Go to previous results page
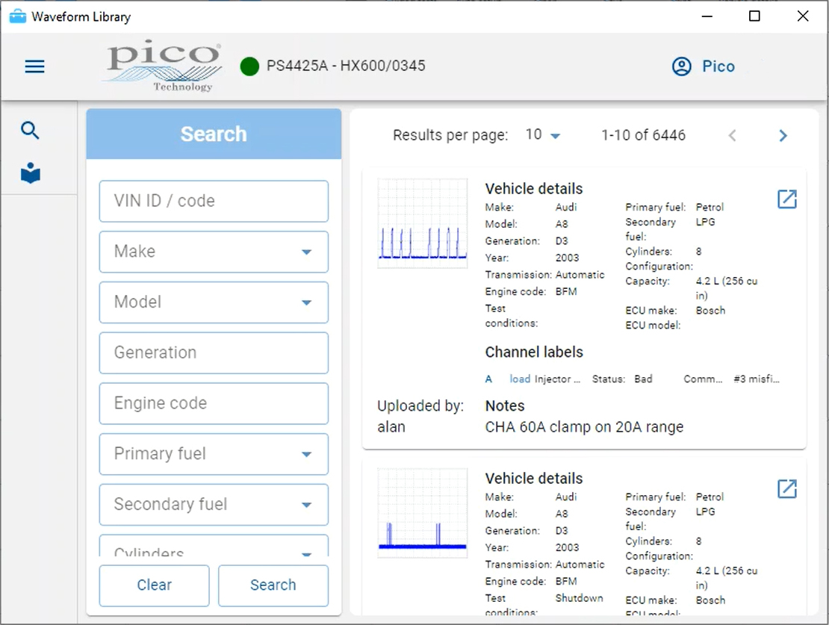This screenshot has height=625, width=829. pyautogui.click(x=732, y=136)
